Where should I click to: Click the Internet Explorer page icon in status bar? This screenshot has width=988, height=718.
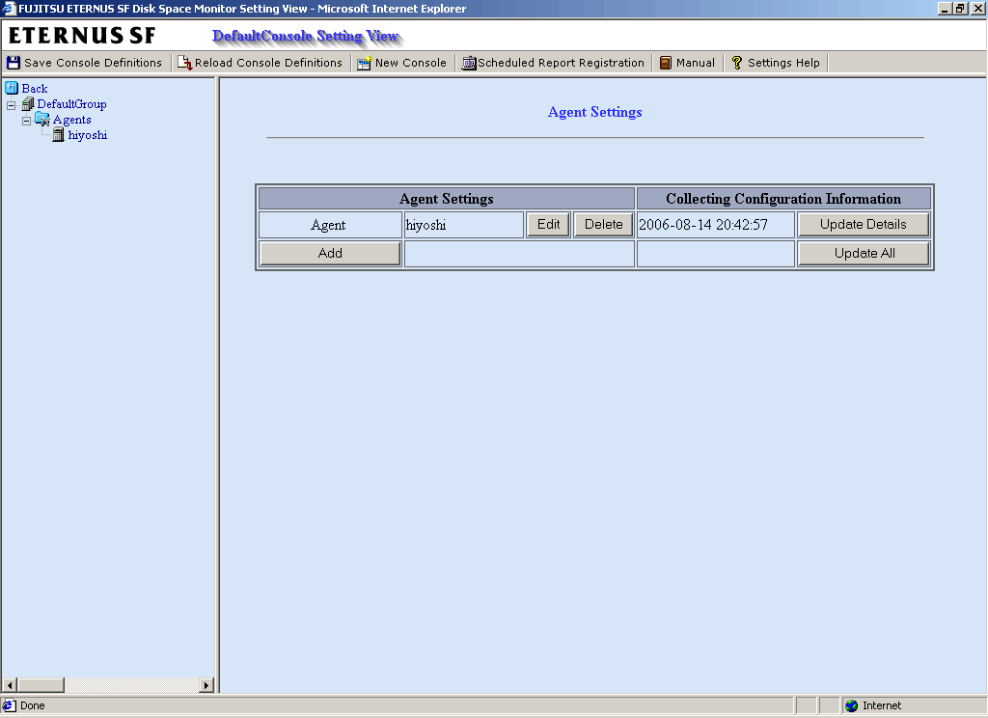point(9,704)
